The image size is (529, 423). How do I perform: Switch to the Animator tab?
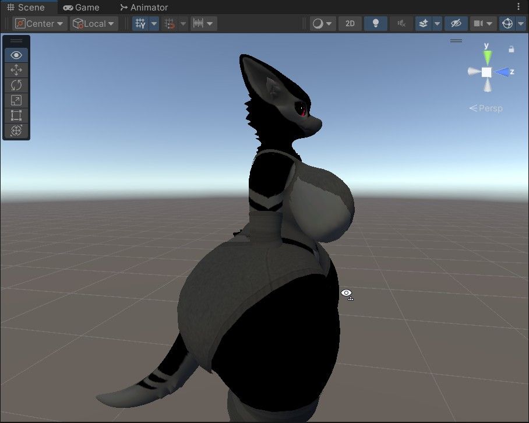click(144, 7)
